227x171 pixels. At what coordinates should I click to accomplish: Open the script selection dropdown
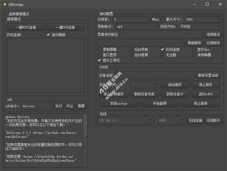[x=141, y=43]
